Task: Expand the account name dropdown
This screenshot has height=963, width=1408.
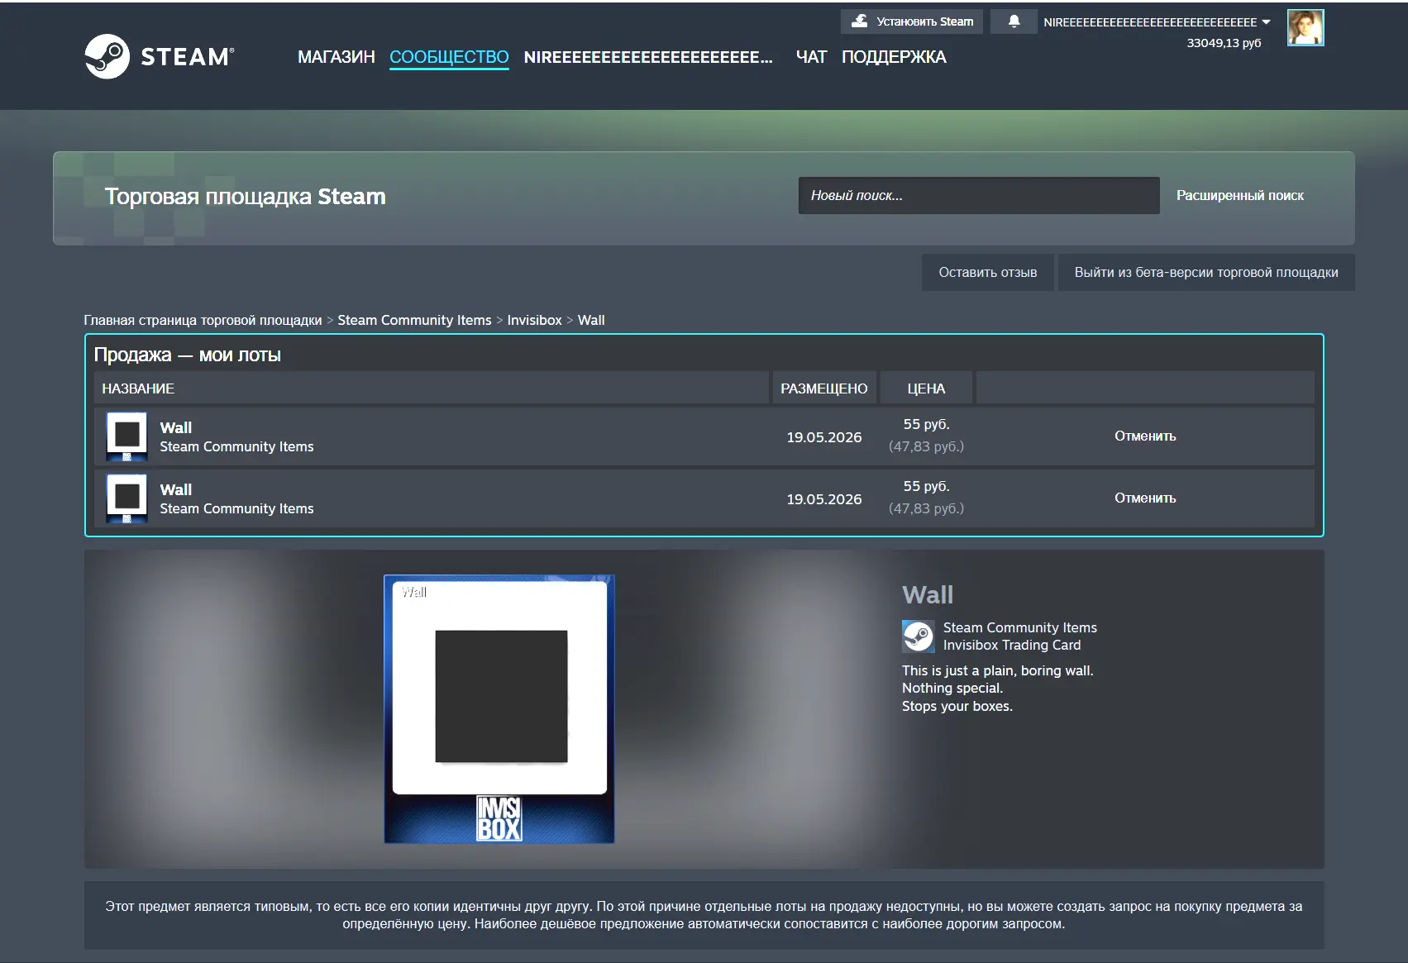Action: pos(1157,22)
